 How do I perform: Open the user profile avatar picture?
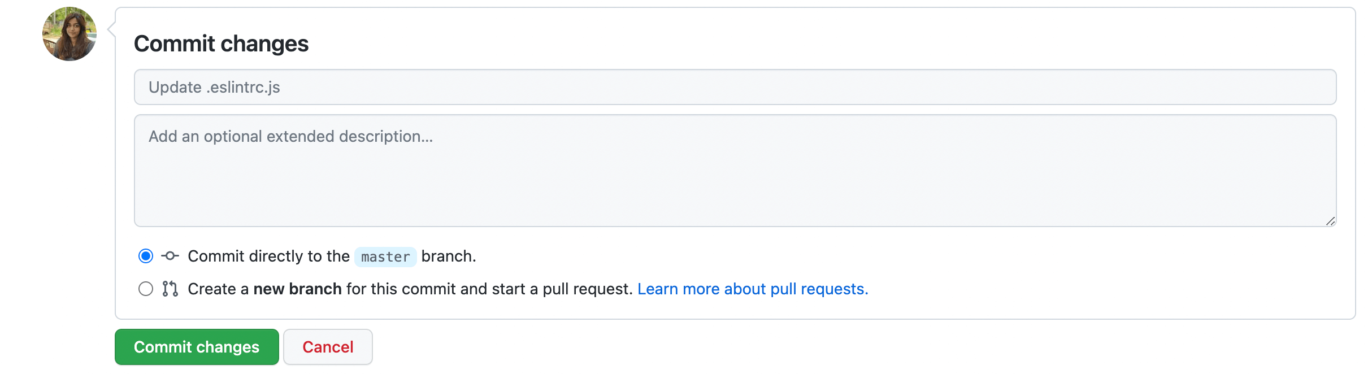pos(70,34)
